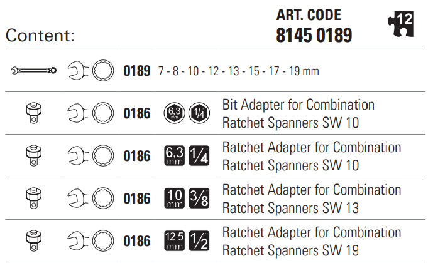Select the Bit Adapter for Combination text

click(298, 105)
